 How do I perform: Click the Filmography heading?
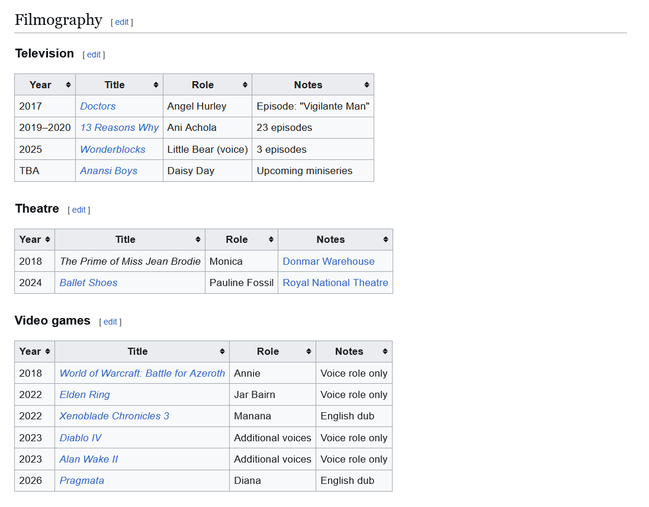pos(59,20)
